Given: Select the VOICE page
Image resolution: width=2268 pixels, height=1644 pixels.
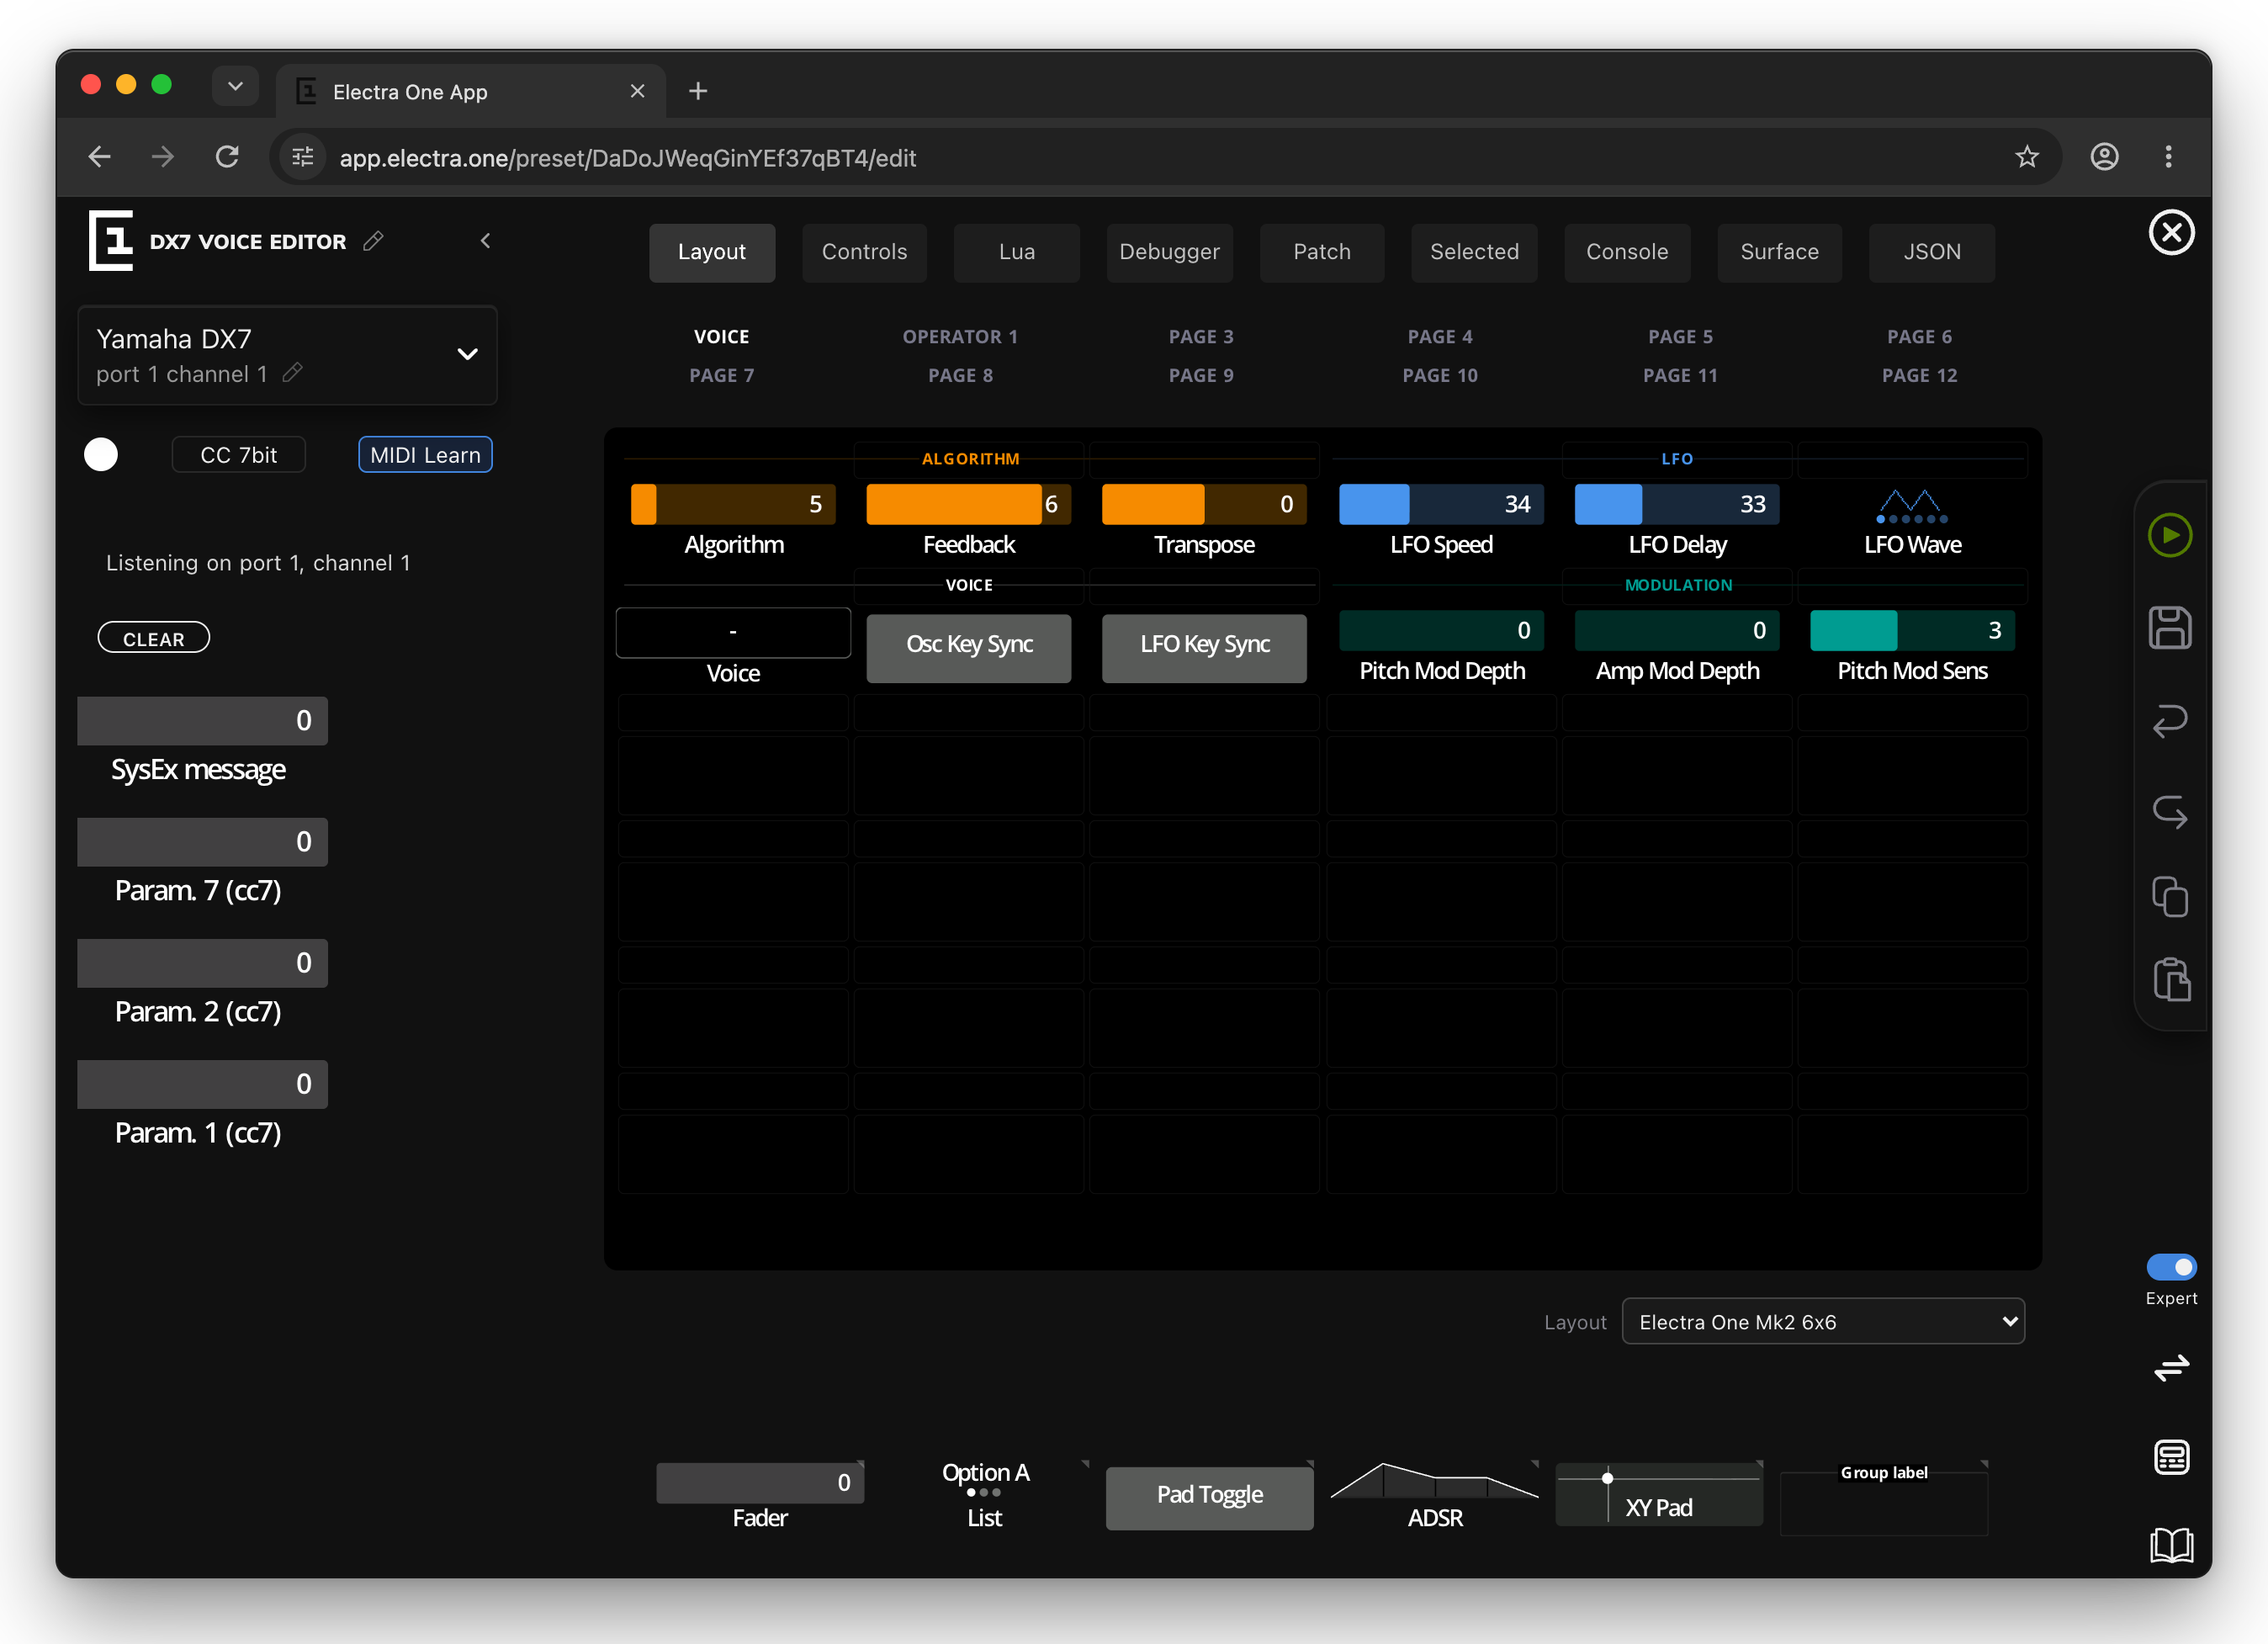Looking at the screenshot, I should click(x=722, y=337).
